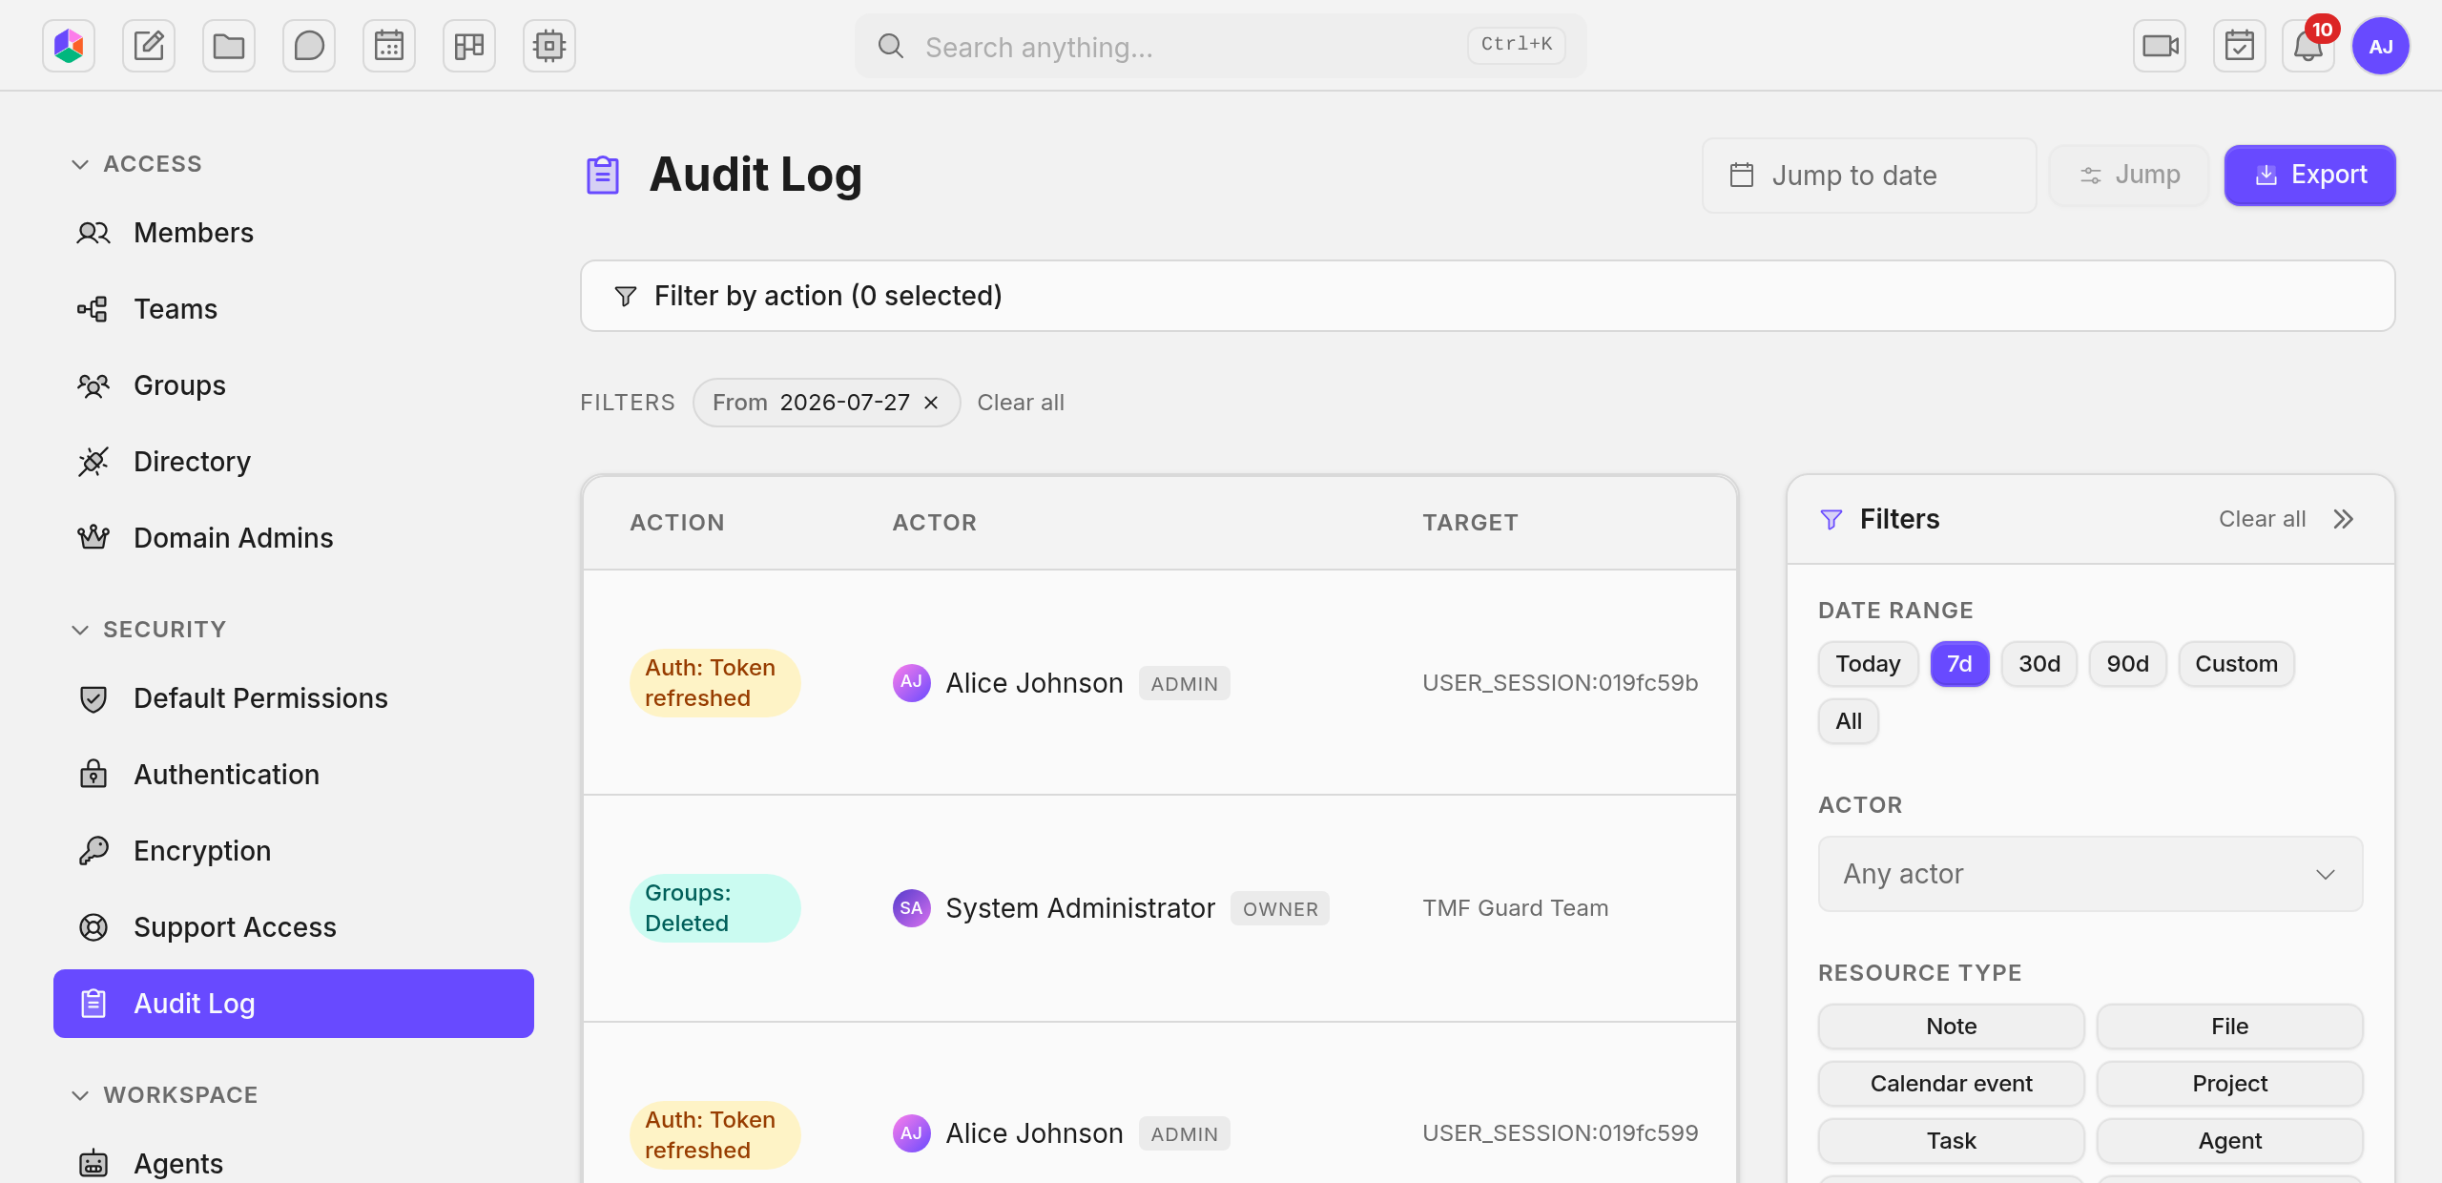Screen dimensions: 2442x1183
Task: Toggle the Task resource type filter
Action: point(1952,1141)
